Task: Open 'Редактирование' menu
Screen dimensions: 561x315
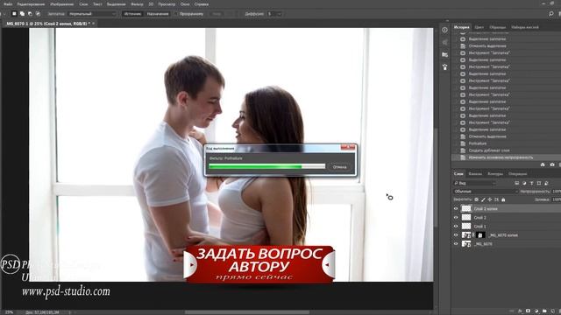Action: pyautogui.click(x=32, y=4)
